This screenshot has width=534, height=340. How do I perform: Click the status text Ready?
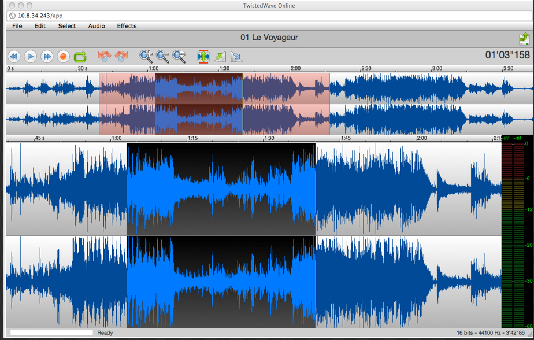point(105,333)
